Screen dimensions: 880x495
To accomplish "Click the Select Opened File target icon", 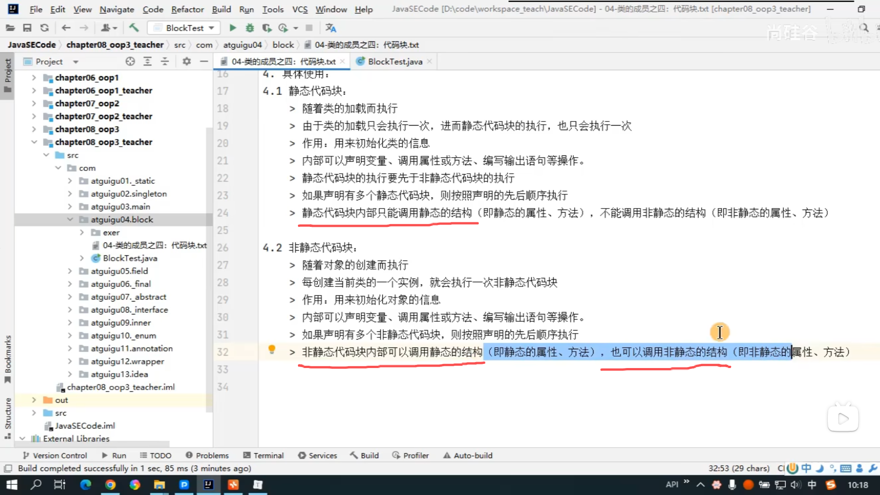I will 130,61.
